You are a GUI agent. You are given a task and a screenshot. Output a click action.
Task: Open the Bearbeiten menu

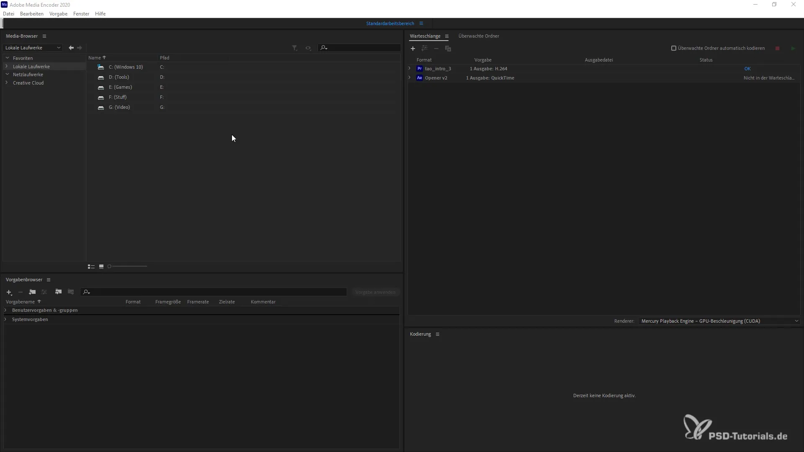pyautogui.click(x=32, y=14)
